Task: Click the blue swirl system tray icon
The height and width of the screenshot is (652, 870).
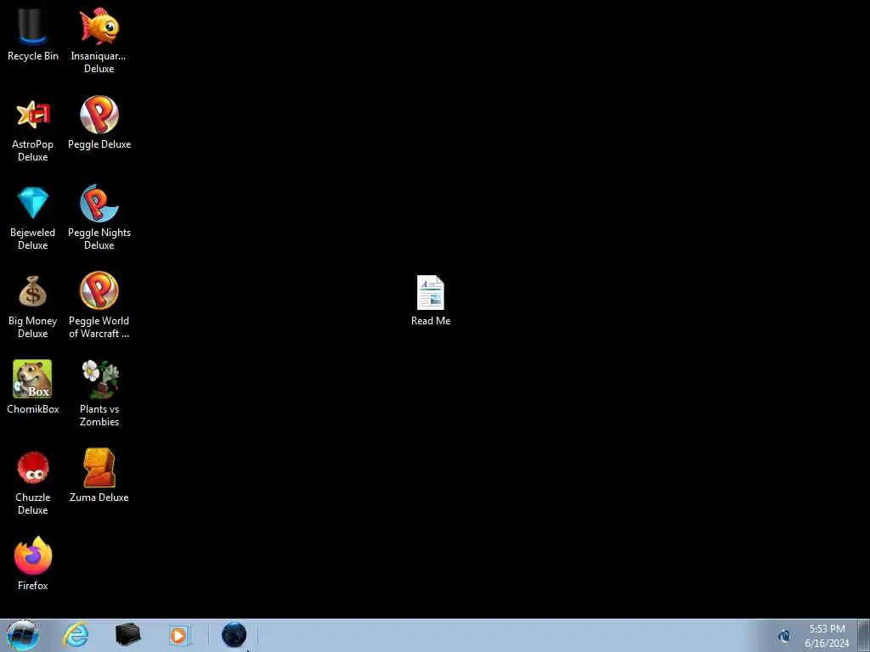Action: coord(784,637)
